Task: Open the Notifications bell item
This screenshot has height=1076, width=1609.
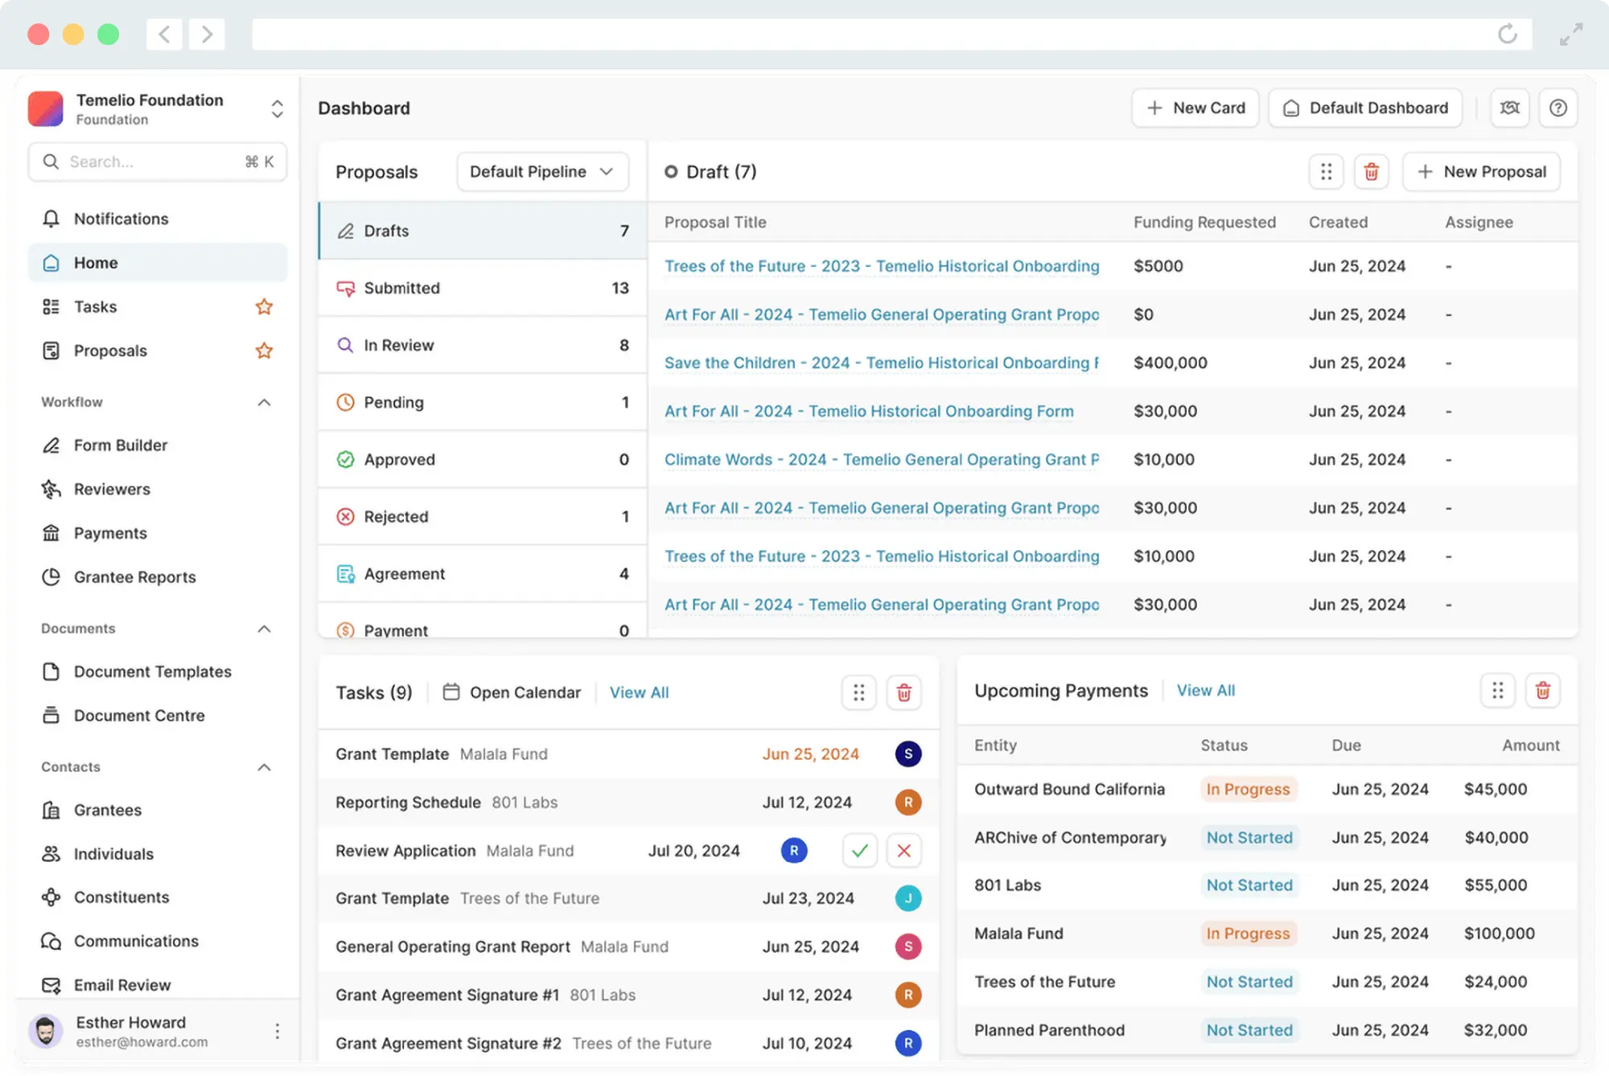Action: (x=157, y=219)
